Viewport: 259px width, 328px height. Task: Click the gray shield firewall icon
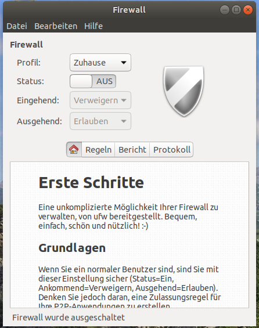(184, 91)
